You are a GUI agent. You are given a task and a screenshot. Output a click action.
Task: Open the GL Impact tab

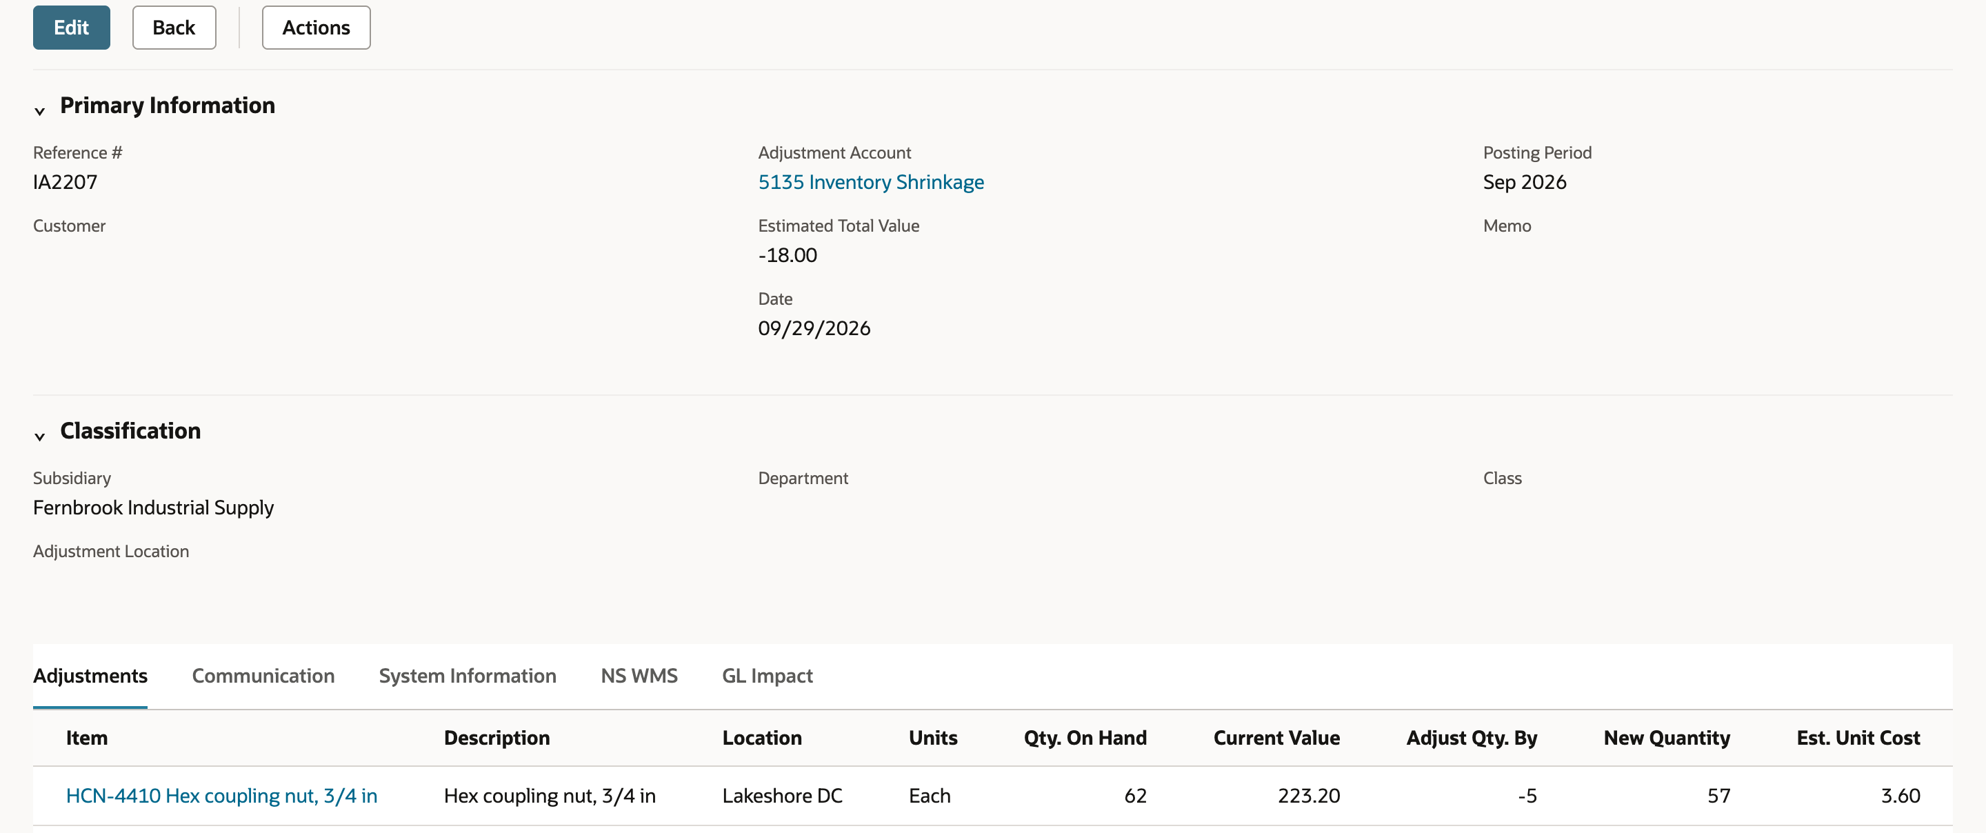(x=767, y=676)
